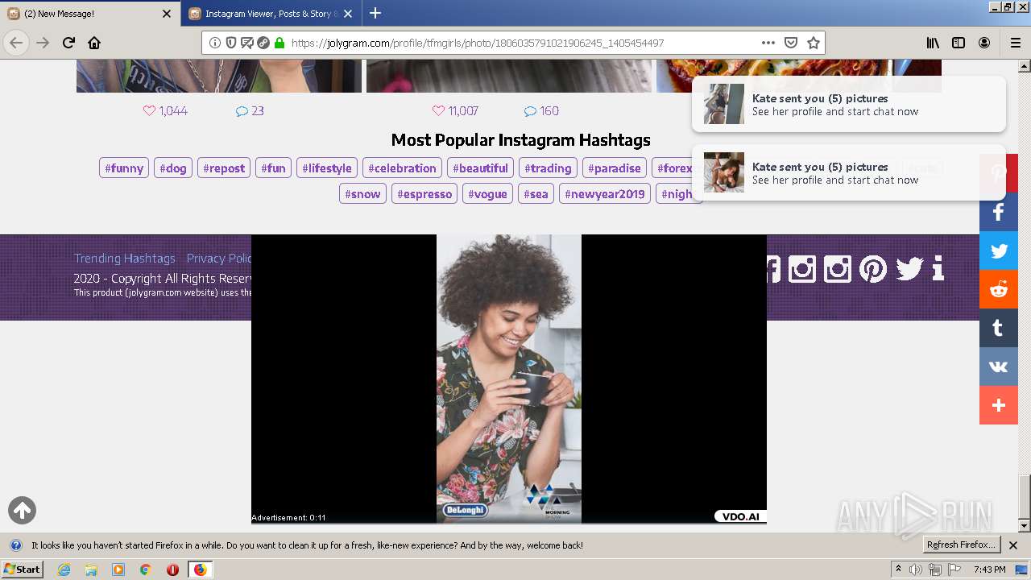The height and width of the screenshot is (580, 1031).
Task: Open the Firefox hamburger menu
Action: pos(1015,43)
